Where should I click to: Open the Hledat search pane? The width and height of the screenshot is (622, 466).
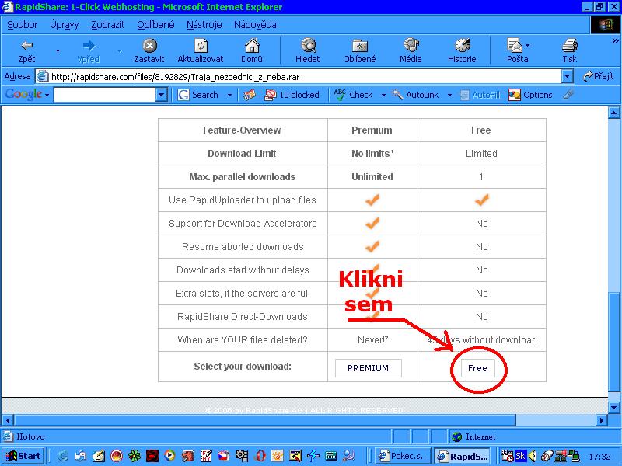(307, 50)
